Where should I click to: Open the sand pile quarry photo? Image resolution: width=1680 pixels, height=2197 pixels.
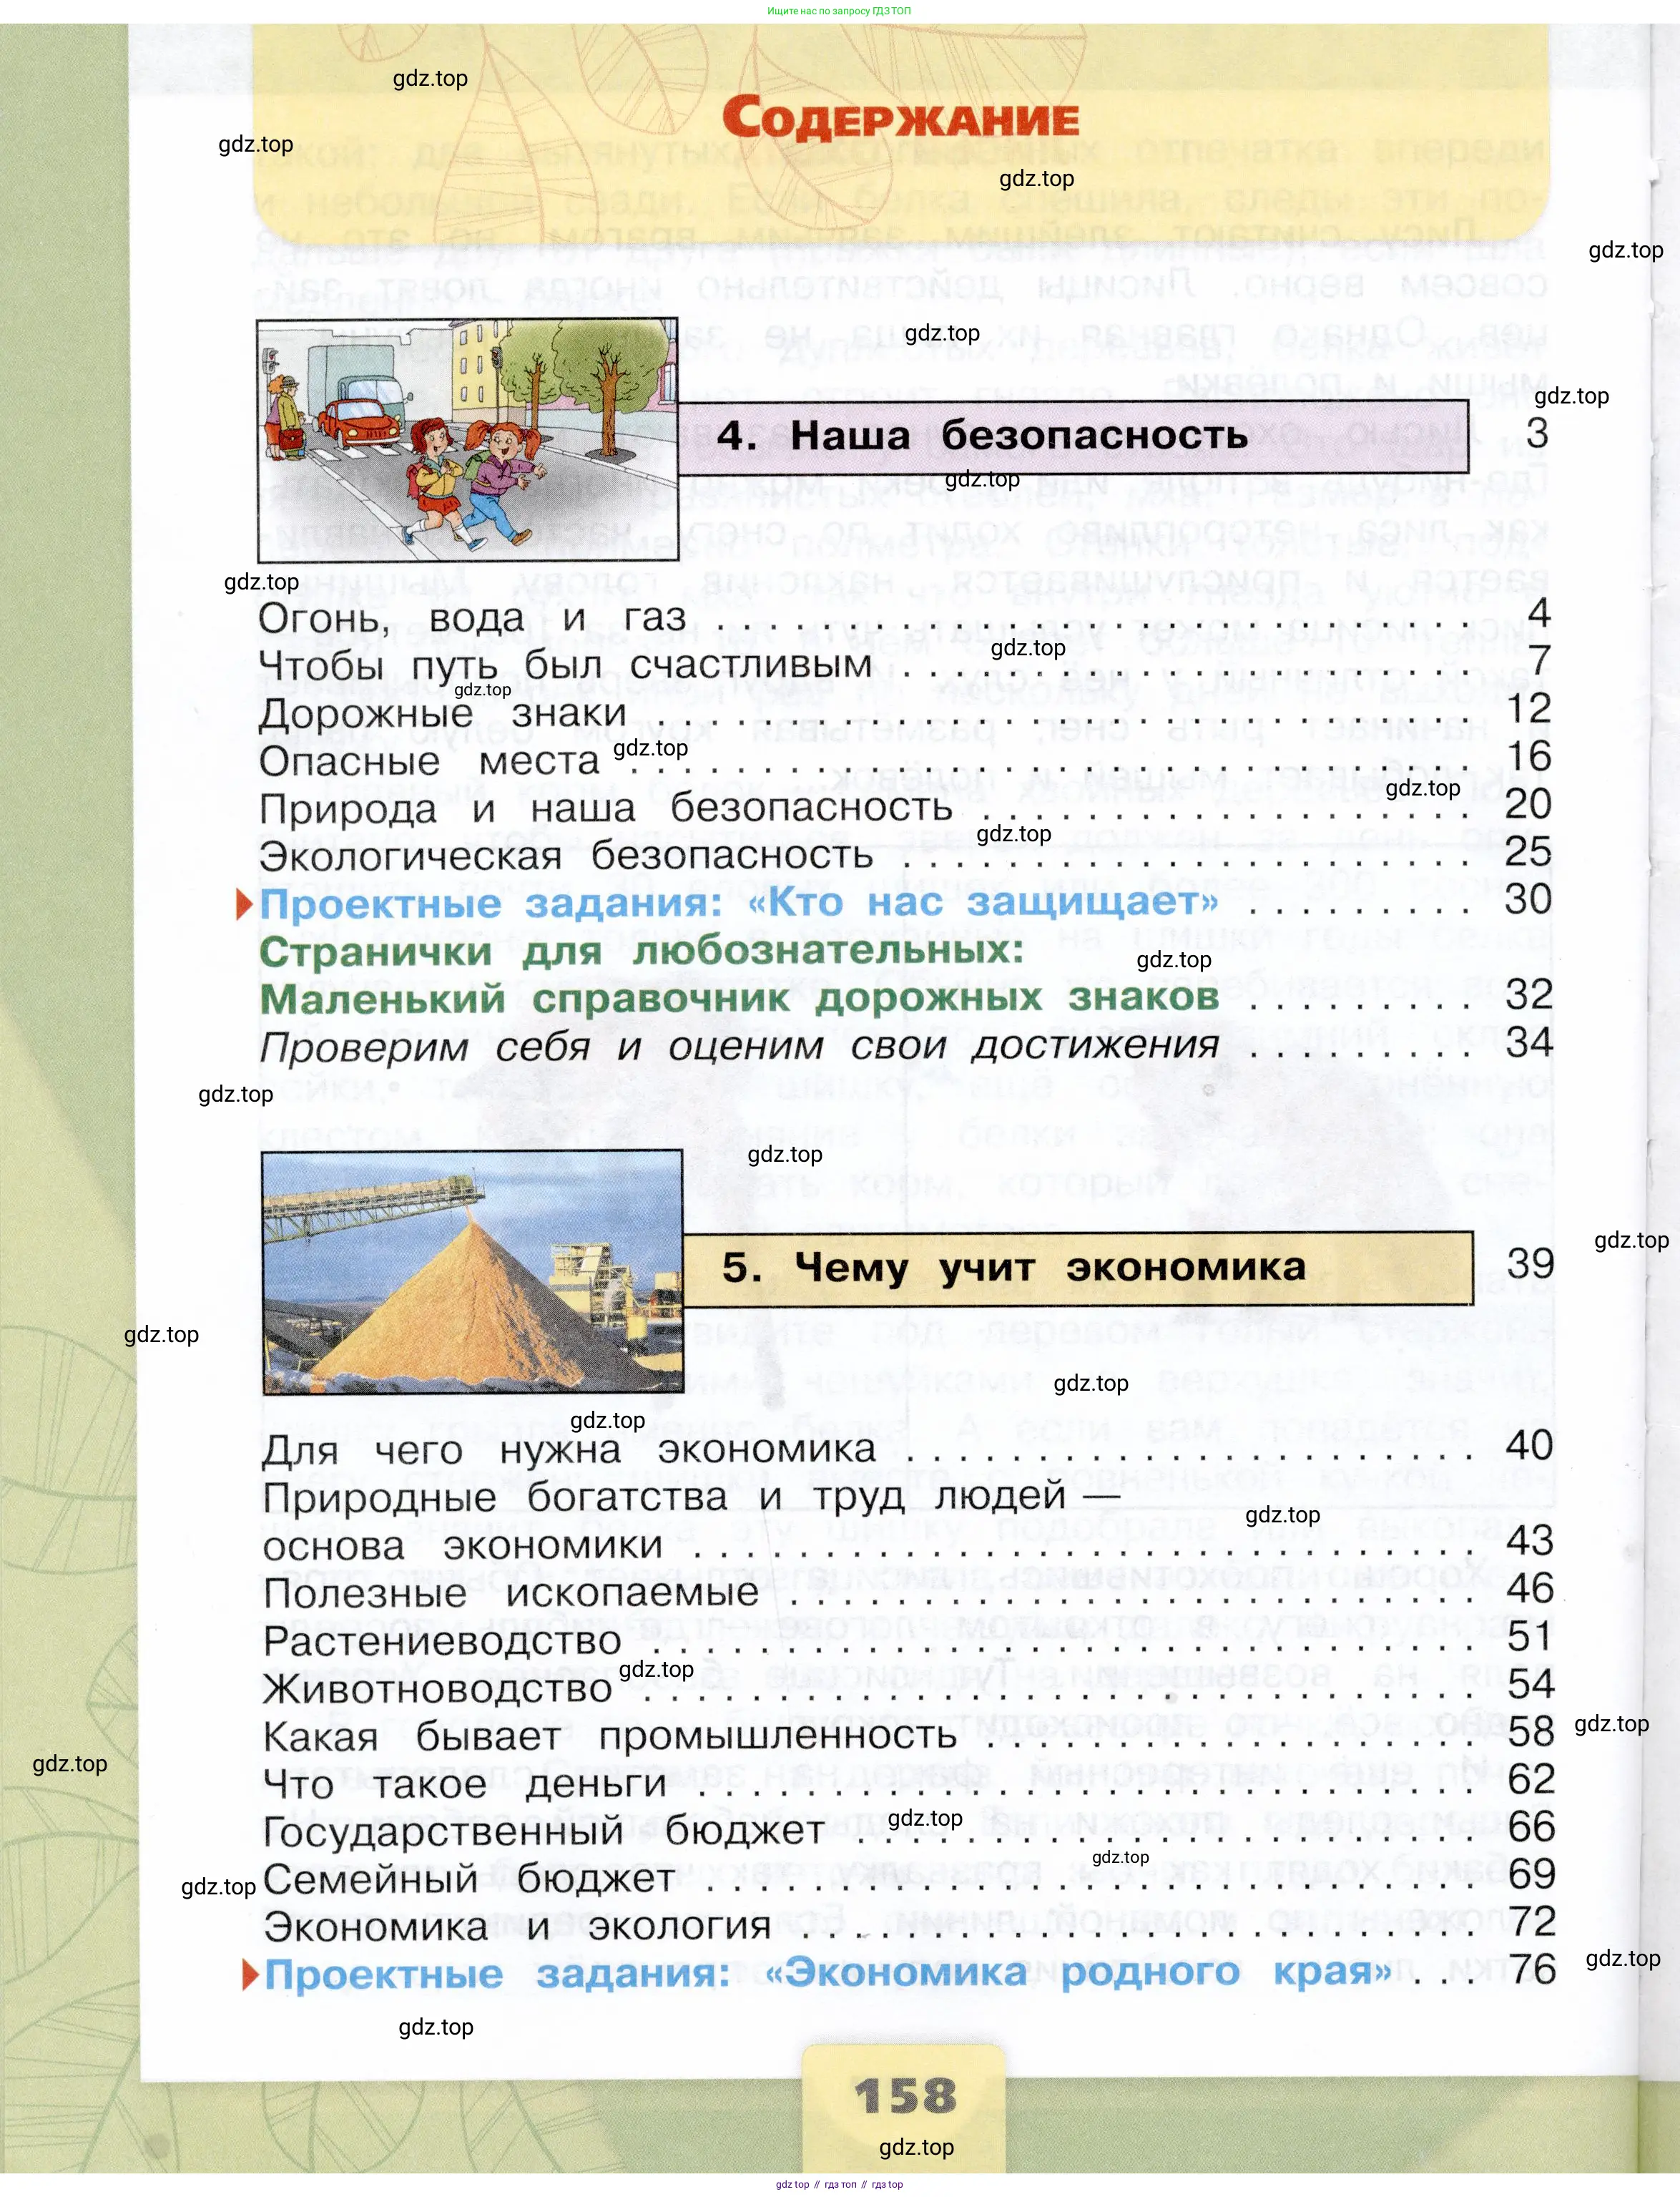472,1271
